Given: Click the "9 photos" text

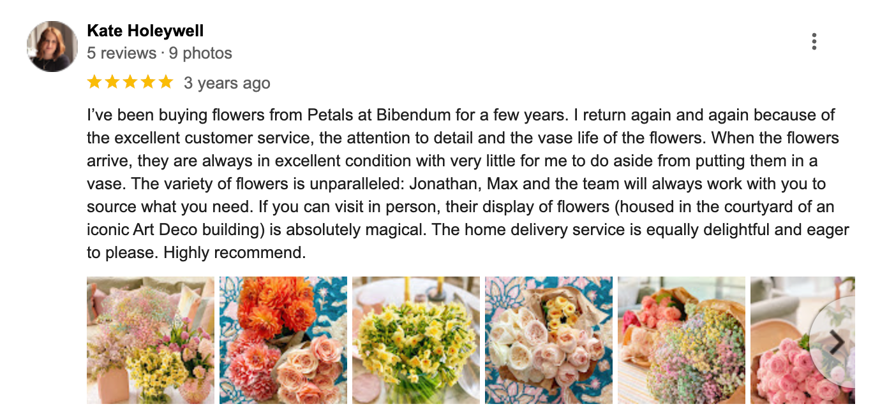Looking at the screenshot, I should tap(200, 53).
